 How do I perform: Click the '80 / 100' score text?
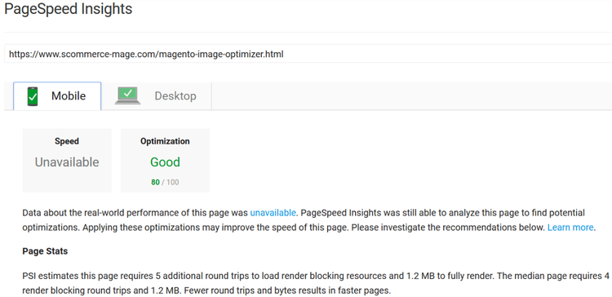click(x=165, y=182)
